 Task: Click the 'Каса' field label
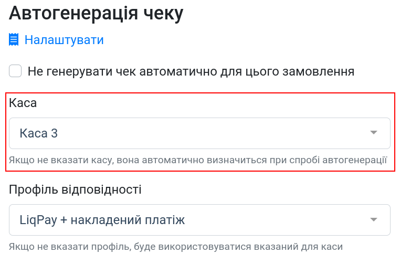tap(23, 103)
